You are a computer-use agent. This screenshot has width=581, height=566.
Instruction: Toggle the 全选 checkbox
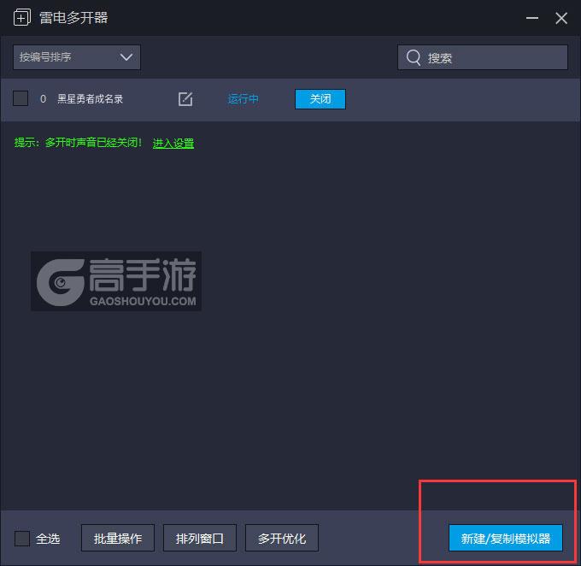pos(22,538)
